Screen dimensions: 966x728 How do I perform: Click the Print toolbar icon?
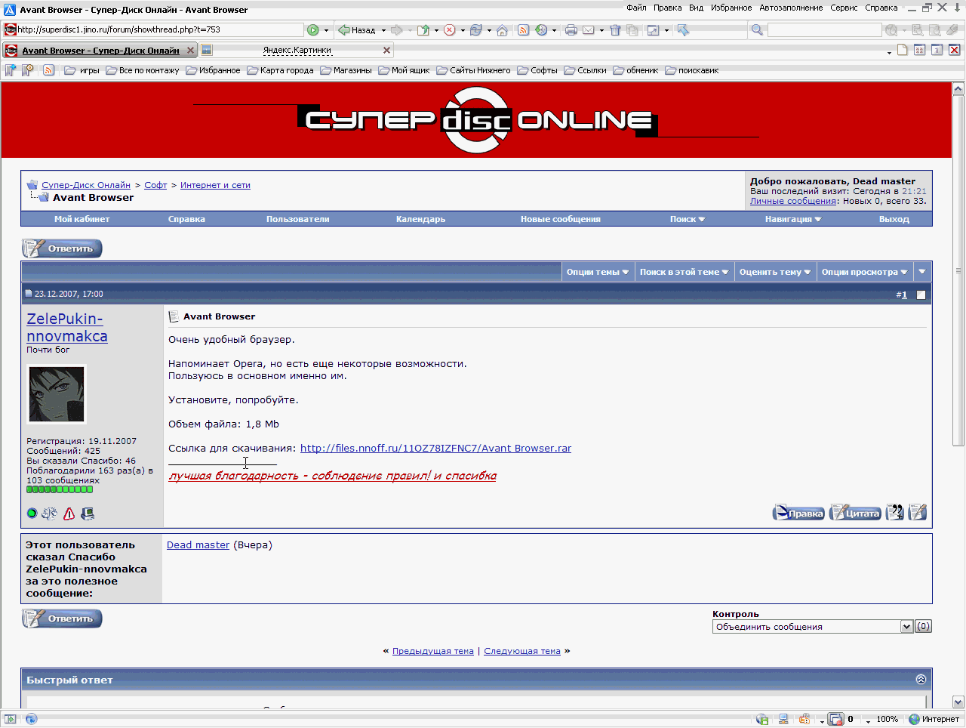coord(571,30)
